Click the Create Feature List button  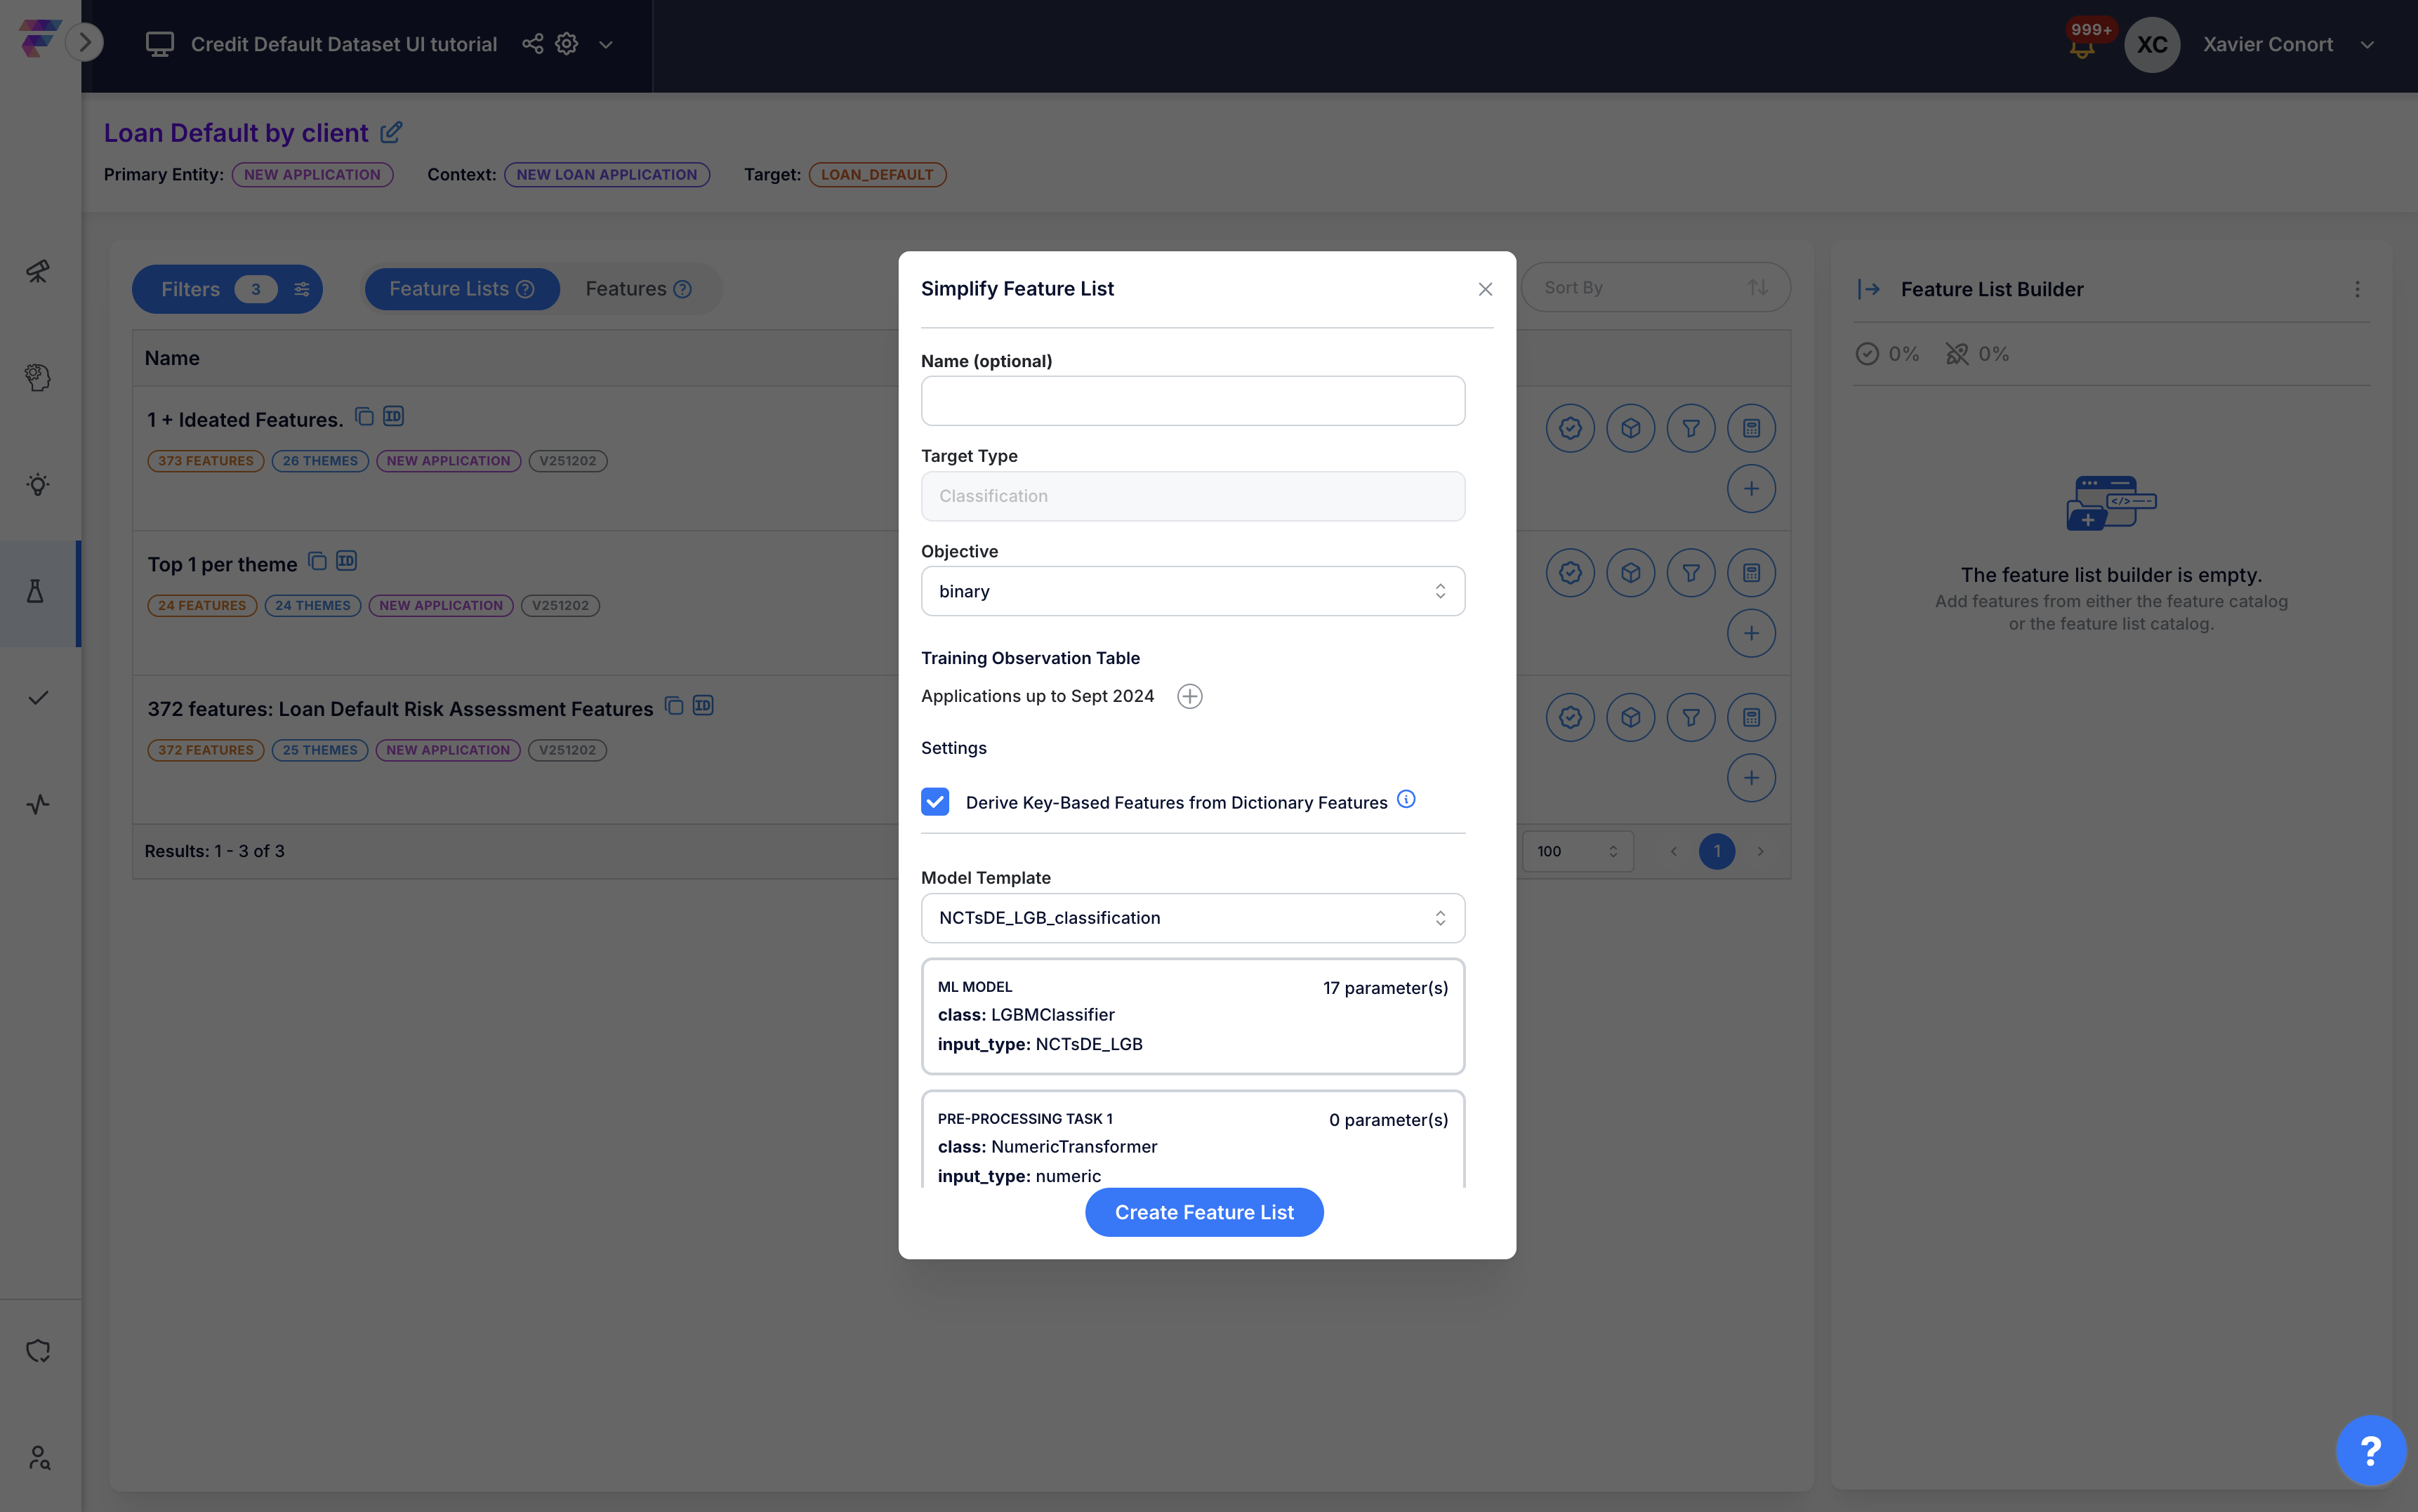click(1204, 1212)
